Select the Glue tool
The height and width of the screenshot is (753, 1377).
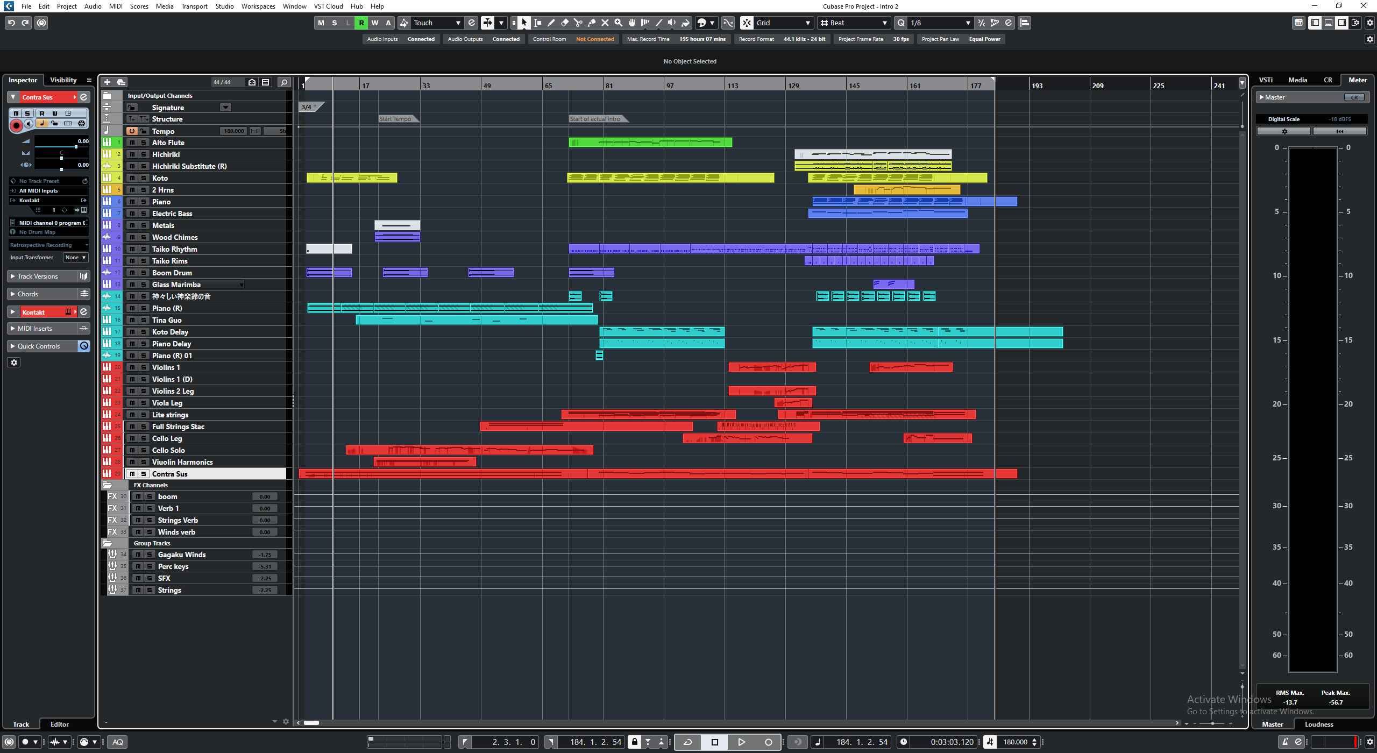[x=591, y=23]
